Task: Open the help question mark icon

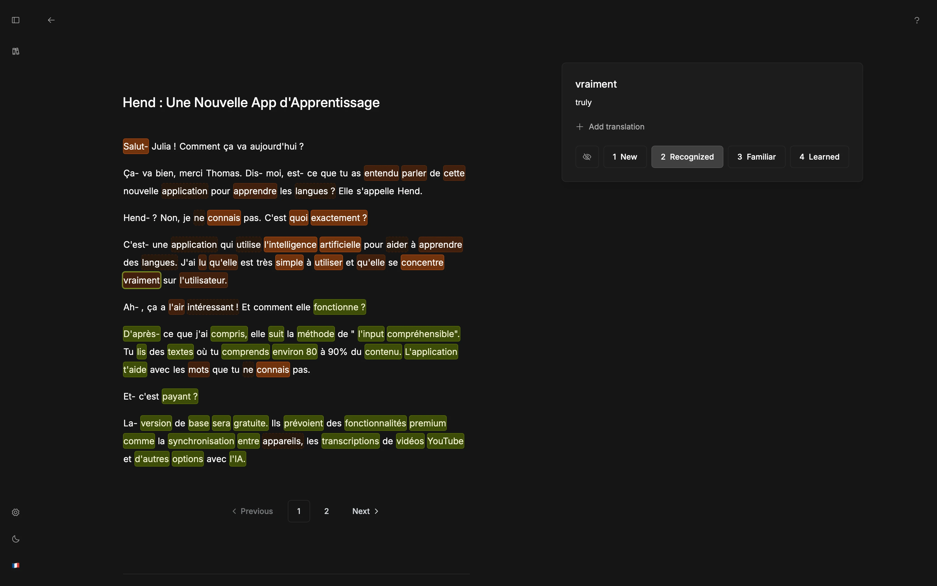Action: (x=916, y=20)
